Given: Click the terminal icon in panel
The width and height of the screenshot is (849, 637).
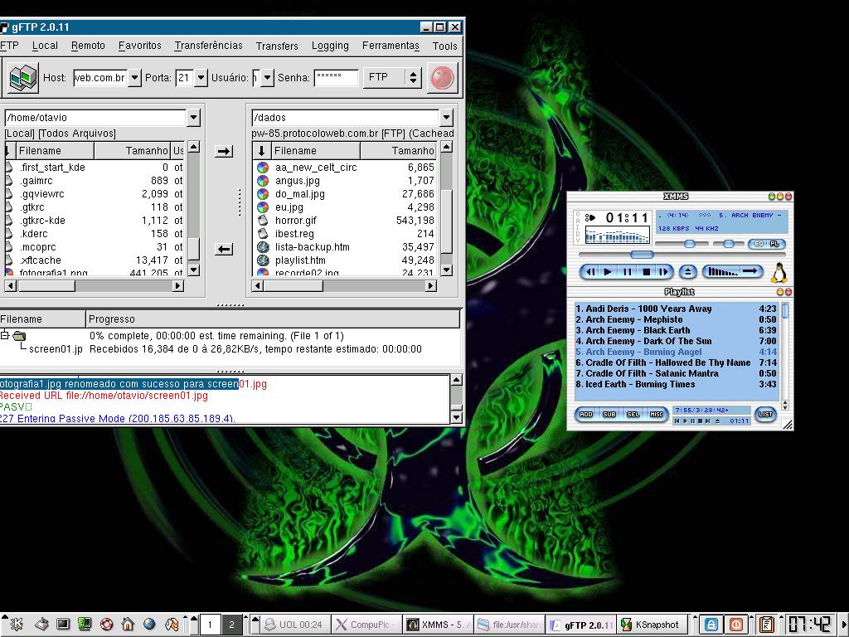Looking at the screenshot, I should (63, 625).
